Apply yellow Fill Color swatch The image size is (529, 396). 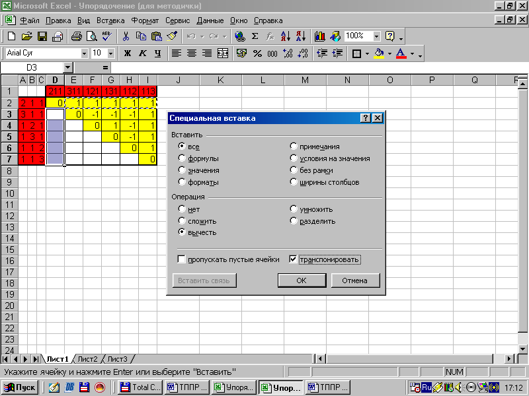coord(379,53)
